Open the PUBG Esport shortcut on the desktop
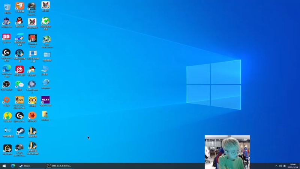The height and width of the screenshot is (169, 300). 32,9
